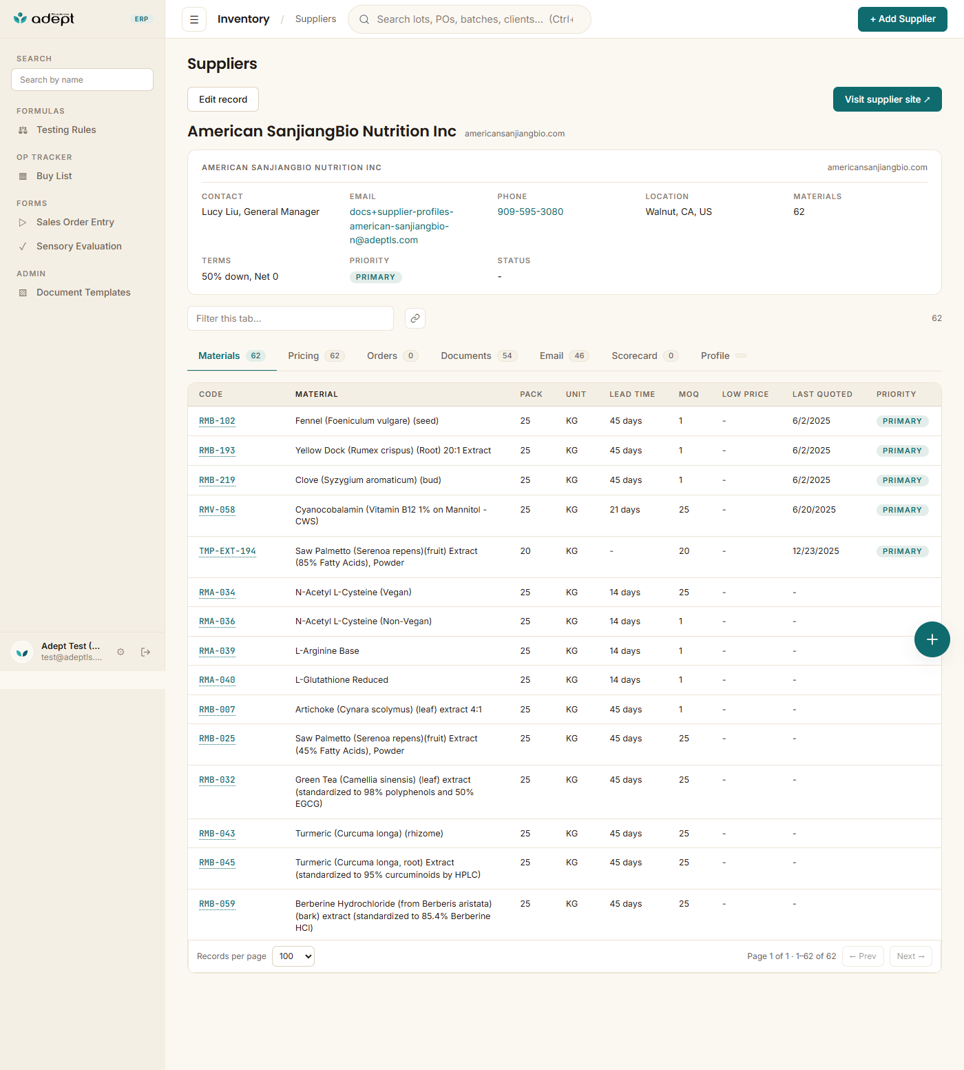964x1070 pixels.
Task: Click the Adept logo
Action: pos(44,19)
